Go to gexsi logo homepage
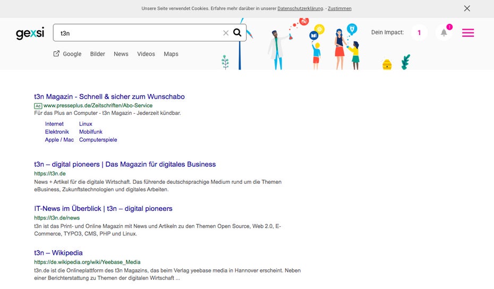The height and width of the screenshot is (289, 494). 30,33
